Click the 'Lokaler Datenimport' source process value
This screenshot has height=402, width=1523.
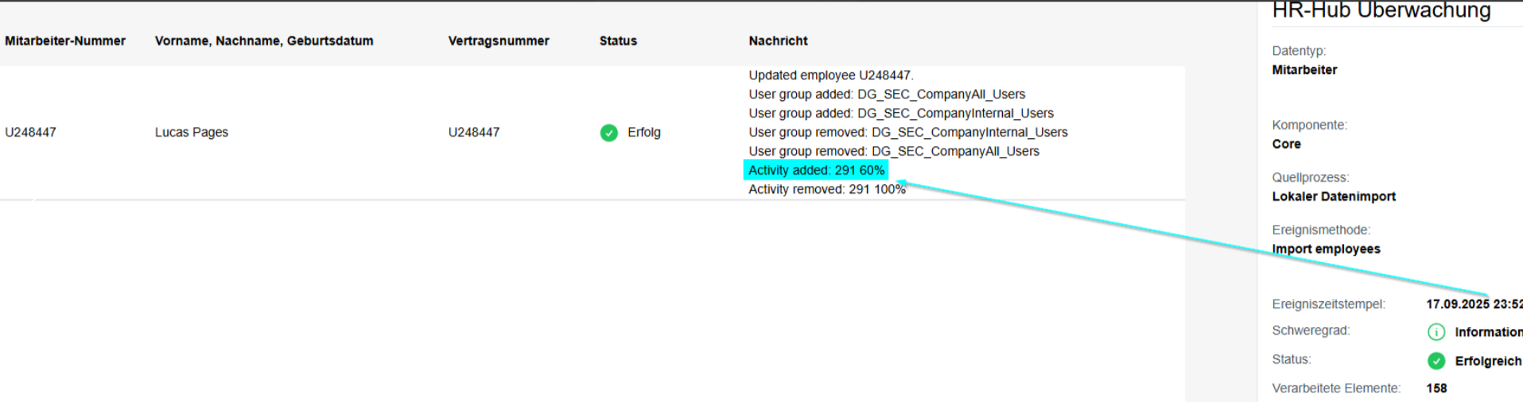tap(1334, 197)
